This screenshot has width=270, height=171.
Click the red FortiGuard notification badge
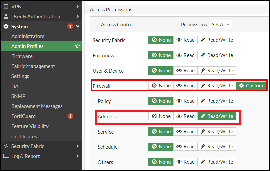[70, 116]
